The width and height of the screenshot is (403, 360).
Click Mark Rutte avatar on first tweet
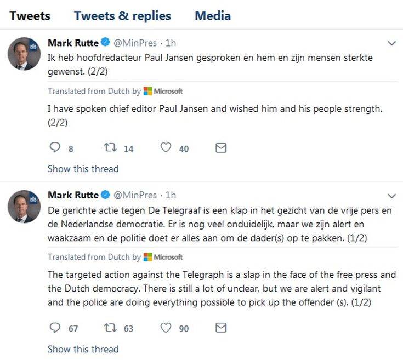[x=25, y=54]
